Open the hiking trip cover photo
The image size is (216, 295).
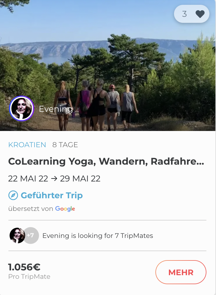tap(108, 65)
